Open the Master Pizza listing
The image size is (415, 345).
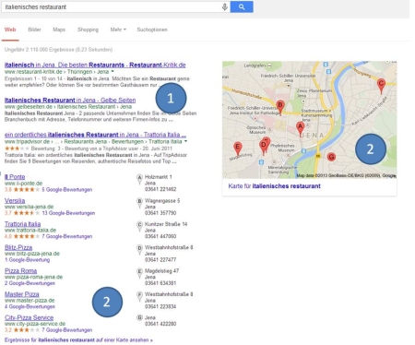[x=22, y=294]
